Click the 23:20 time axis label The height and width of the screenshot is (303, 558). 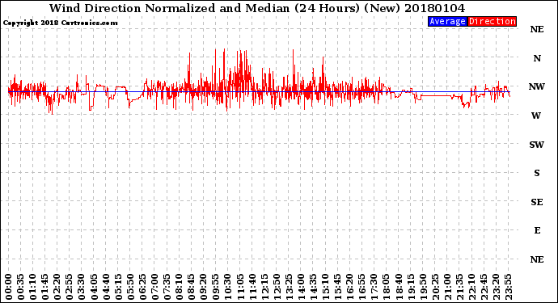pos(496,287)
